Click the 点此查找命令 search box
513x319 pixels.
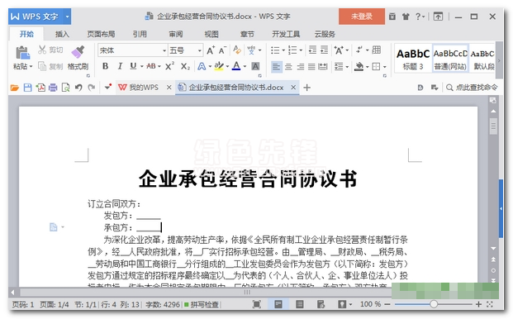tap(472, 88)
